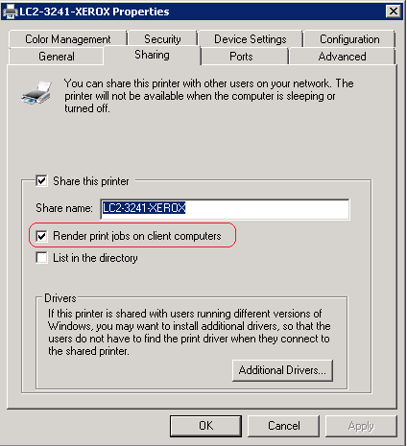Confirm changes with OK button
Image resolution: width=407 pixels, height=446 pixels.
205,426
